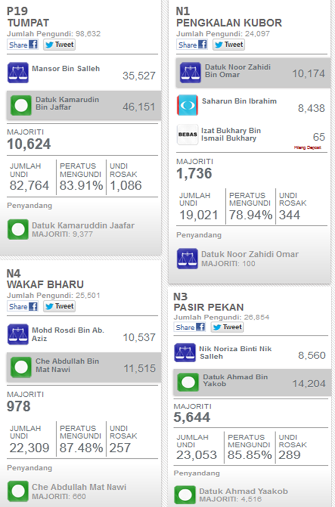
Task: Click green party logo beside Datuk Kamarudin Bin Jaffar
Action: pyautogui.click(x=21, y=104)
